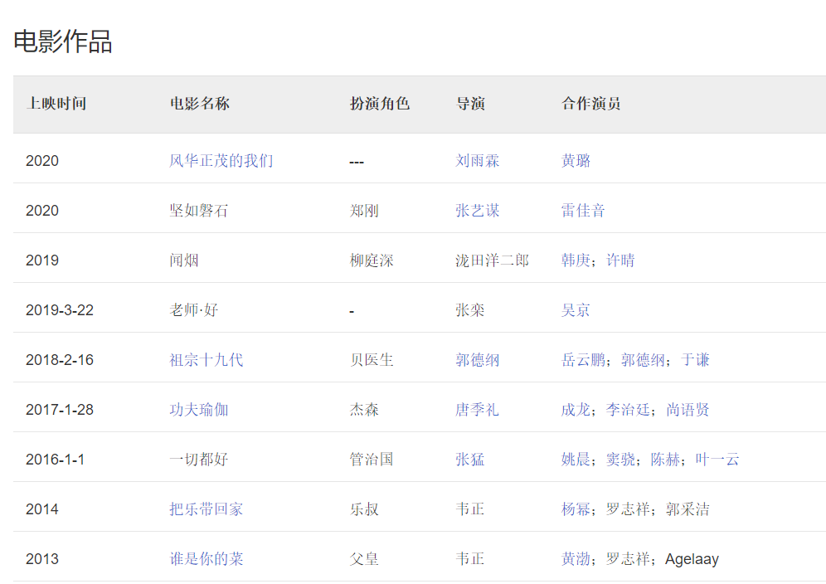Open actor link 郭采洁
Viewport: 826px width, 584px height.
tap(688, 509)
